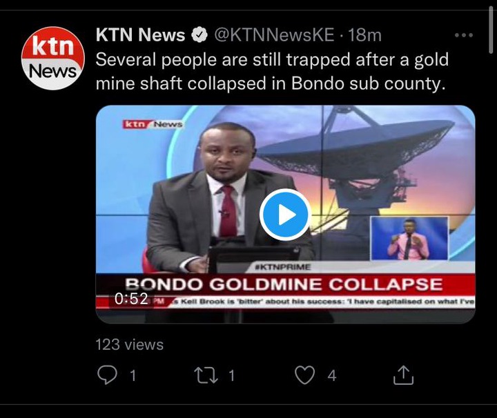Screen dimensions: 497x418
Task: Click the BONDO GOLDMINE COLLAPSE banner
Action: pos(285,284)
